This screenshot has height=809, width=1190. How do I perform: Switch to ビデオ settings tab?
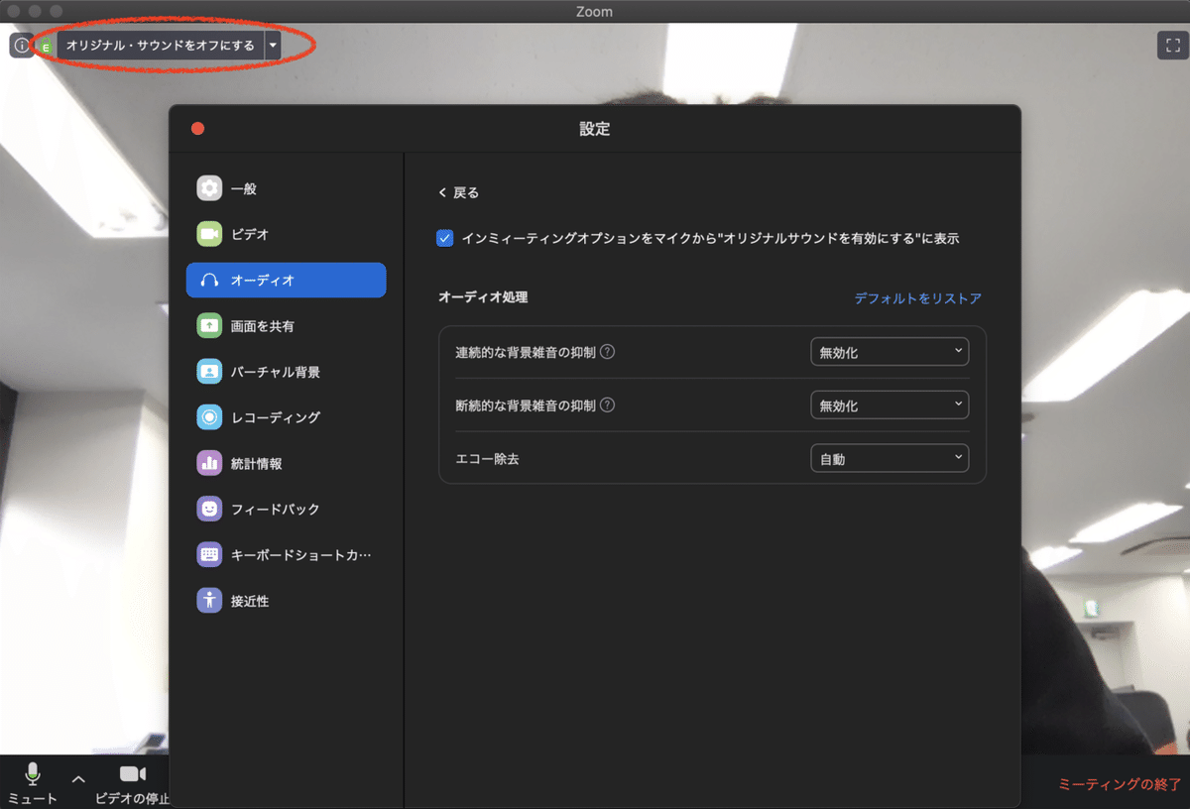[x=287, y=234]
